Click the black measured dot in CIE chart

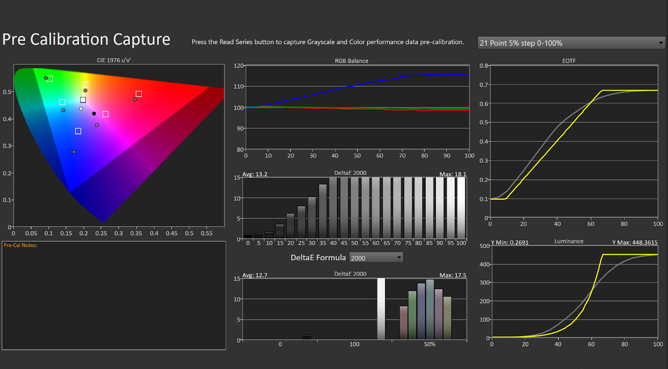[94, 114]
